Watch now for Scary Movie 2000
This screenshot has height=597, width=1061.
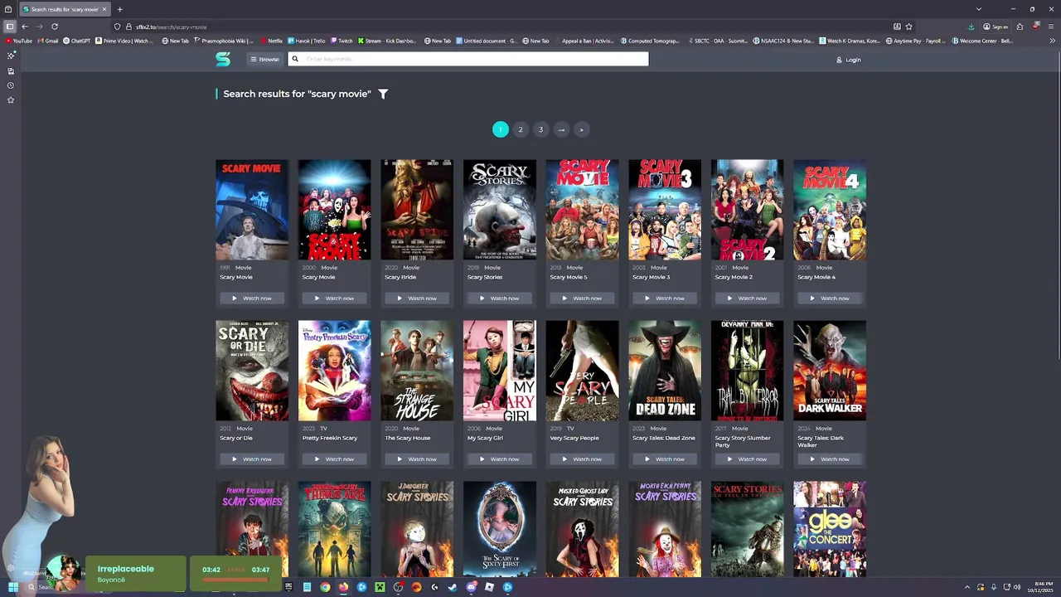coord(334,298)
